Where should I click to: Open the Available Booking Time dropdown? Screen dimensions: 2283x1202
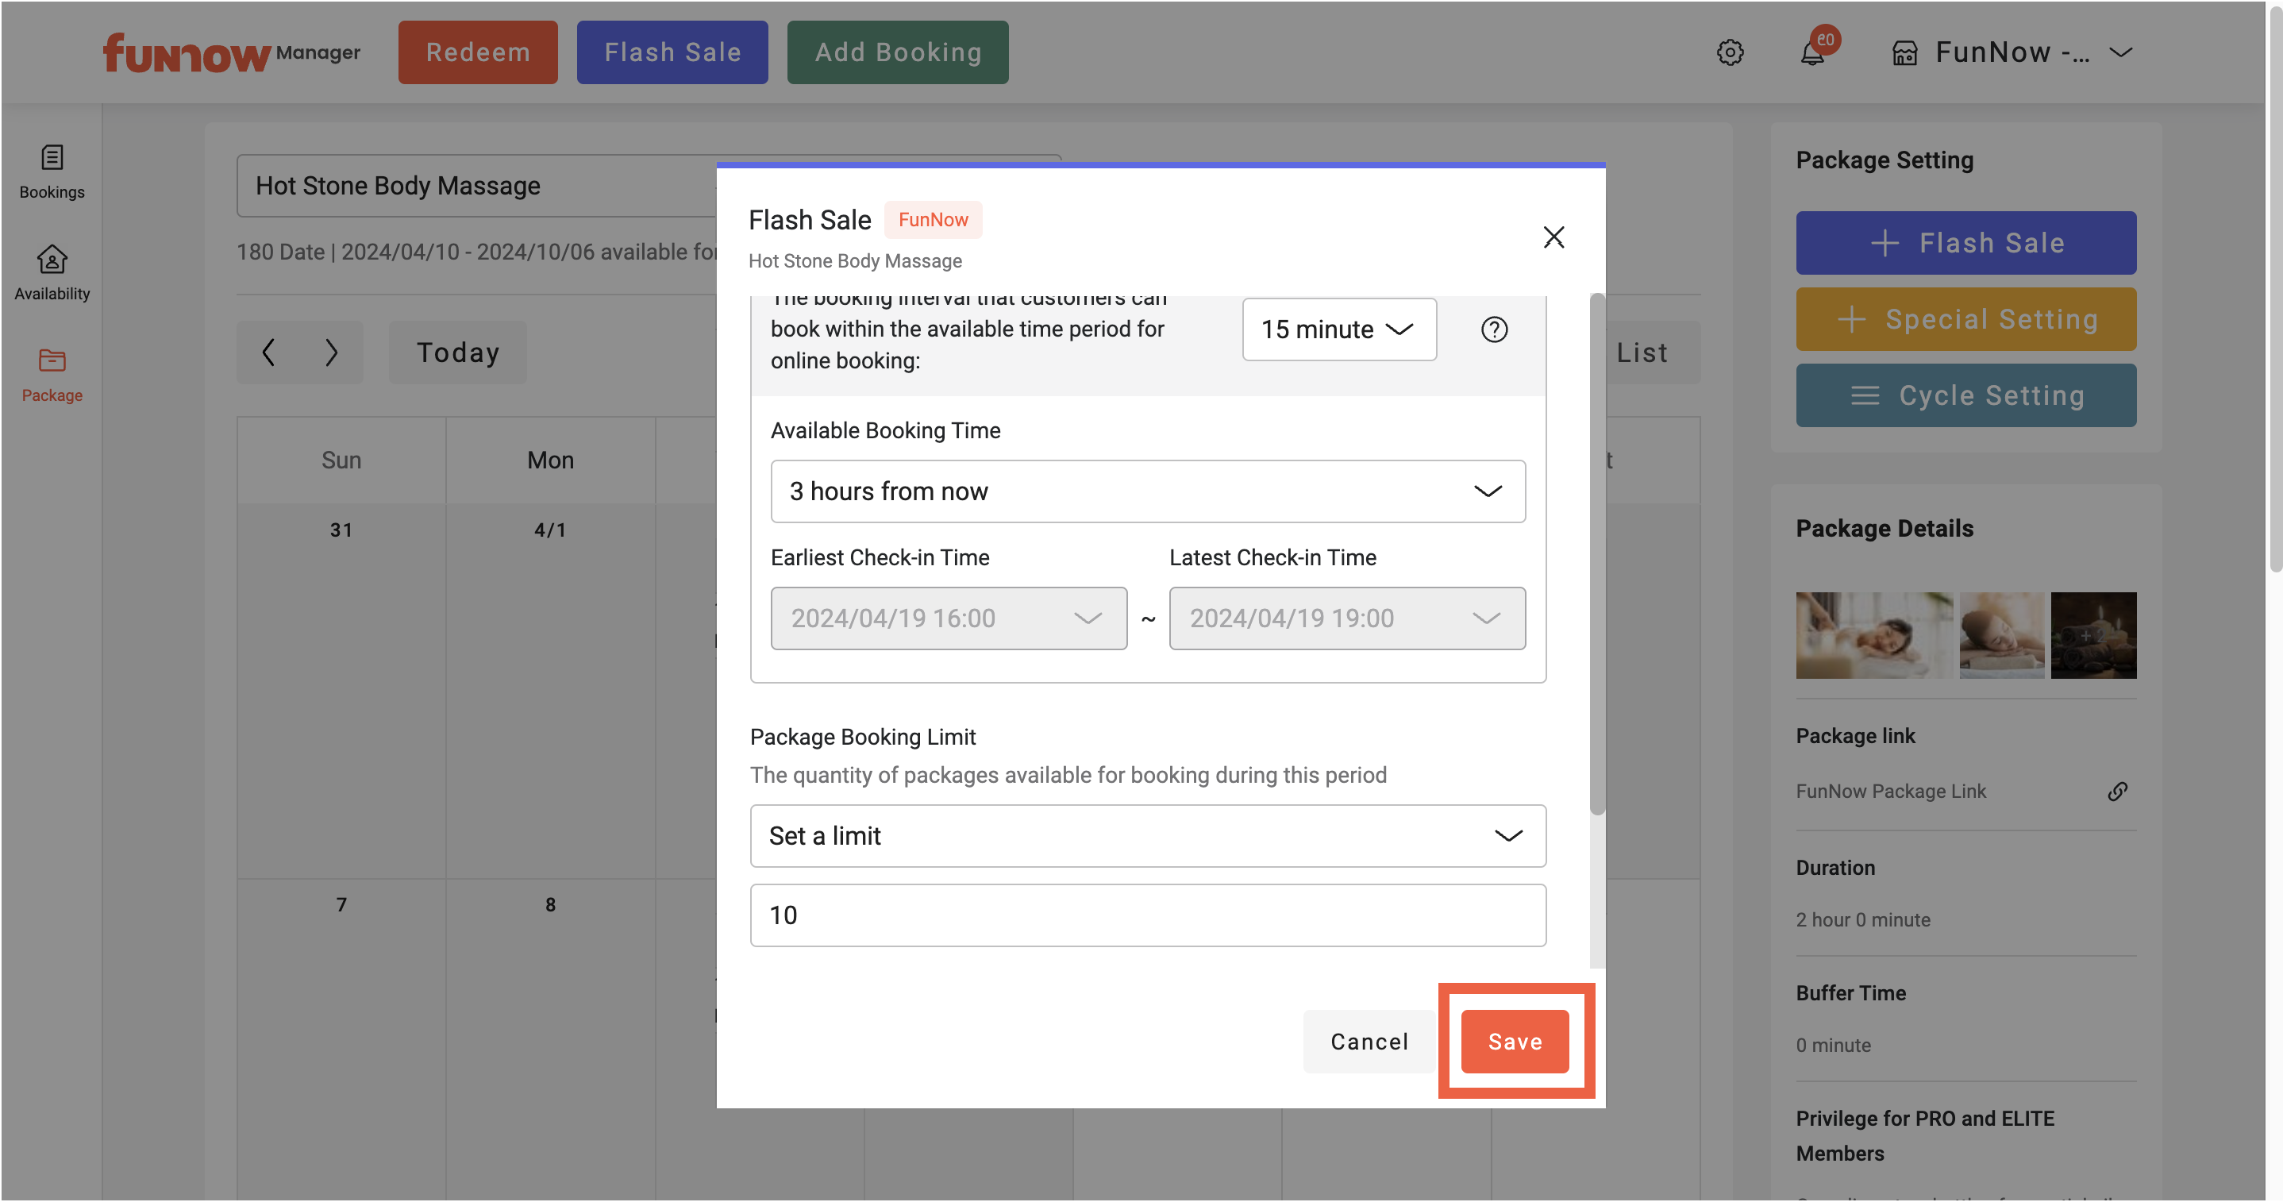(1148, 491)
